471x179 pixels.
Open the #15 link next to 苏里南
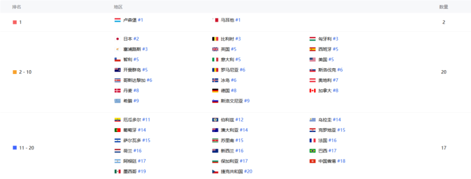point(239,141)
